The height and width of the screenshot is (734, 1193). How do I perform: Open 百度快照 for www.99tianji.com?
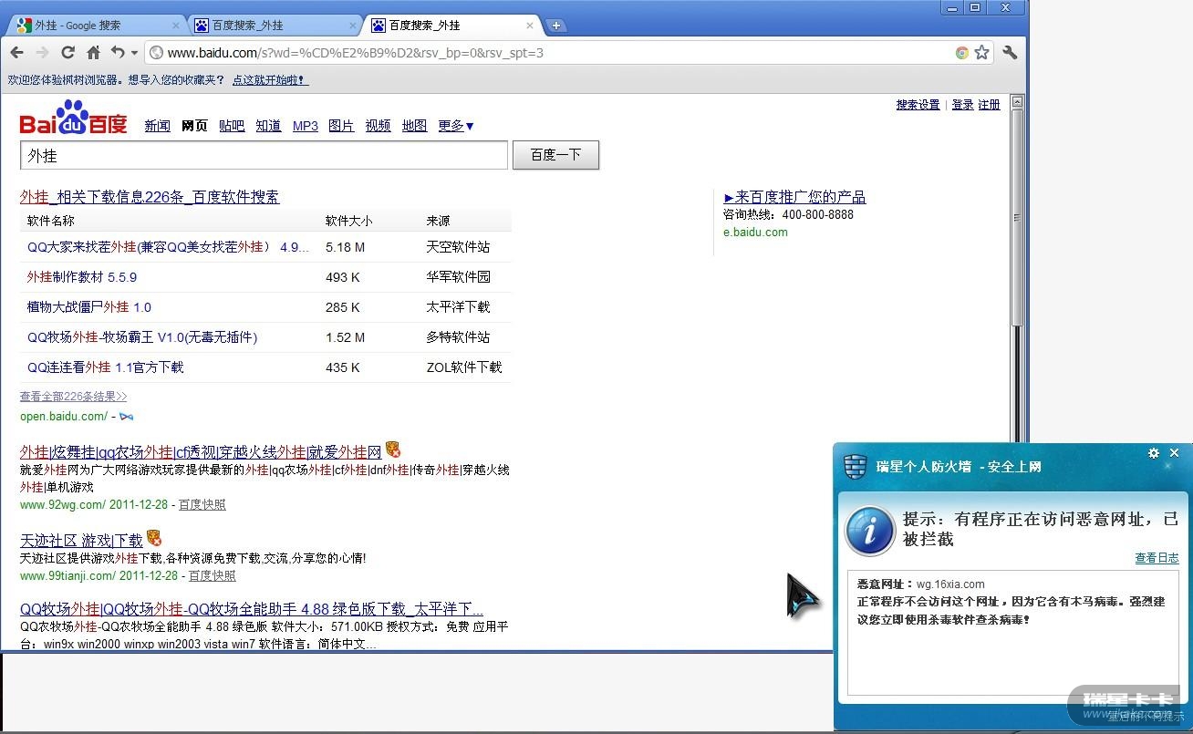point(213,575)
